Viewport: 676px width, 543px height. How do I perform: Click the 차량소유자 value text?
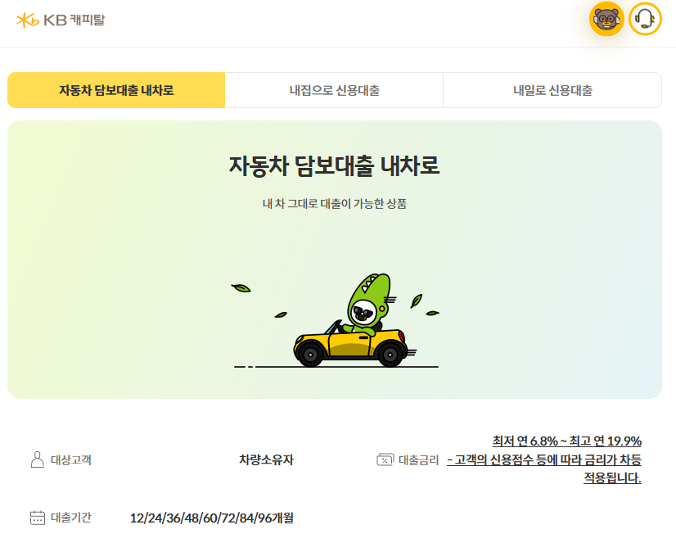[x=267, y=459]
